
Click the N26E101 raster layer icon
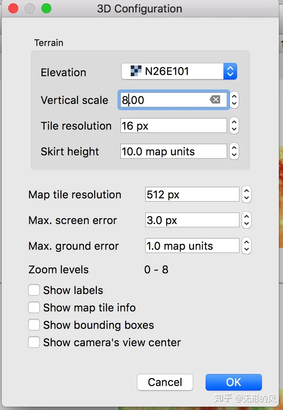[136, 71]
